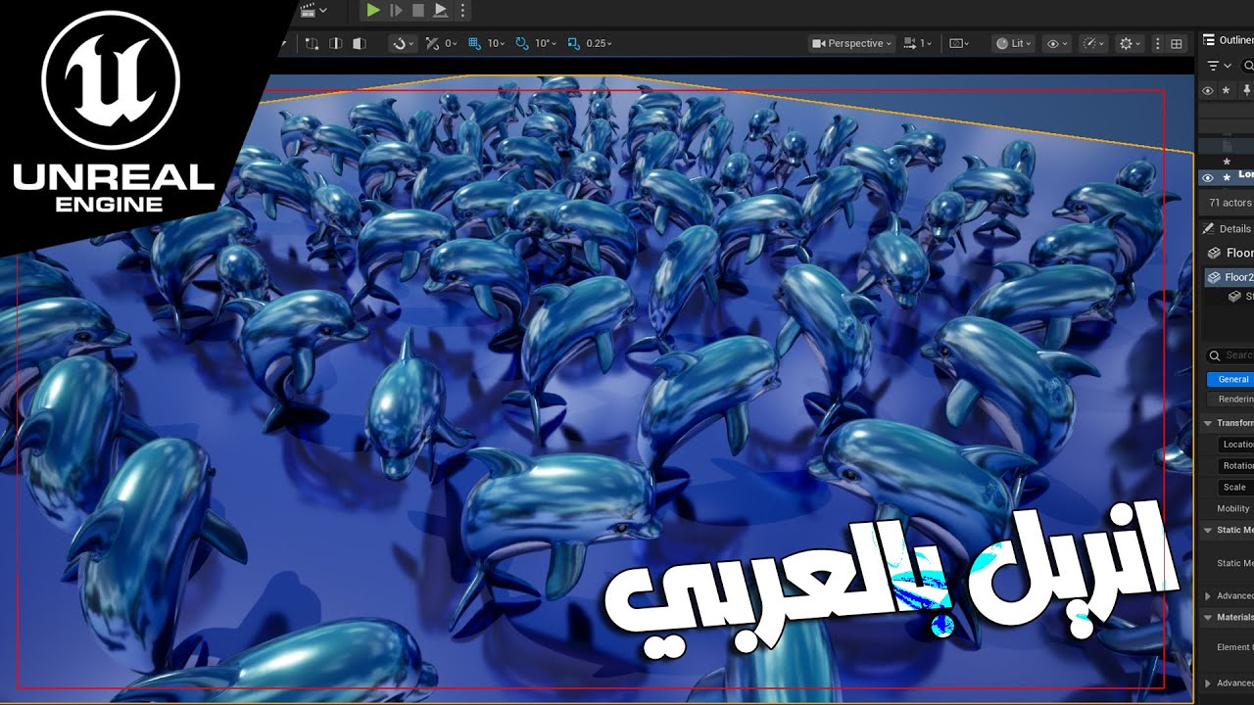Open the Lit view mode dropdown
1254x705 pixels.
(x=1014, y=43)
